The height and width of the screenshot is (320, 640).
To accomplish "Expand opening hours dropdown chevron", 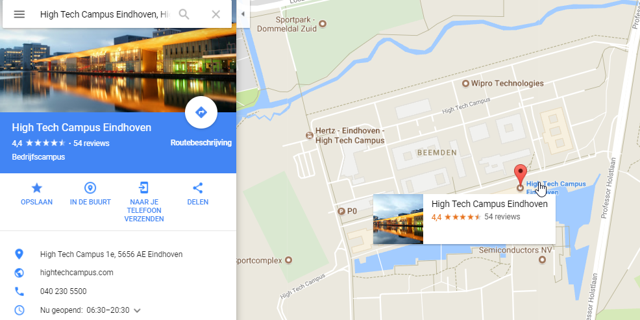I will click(x=137, y=311).
